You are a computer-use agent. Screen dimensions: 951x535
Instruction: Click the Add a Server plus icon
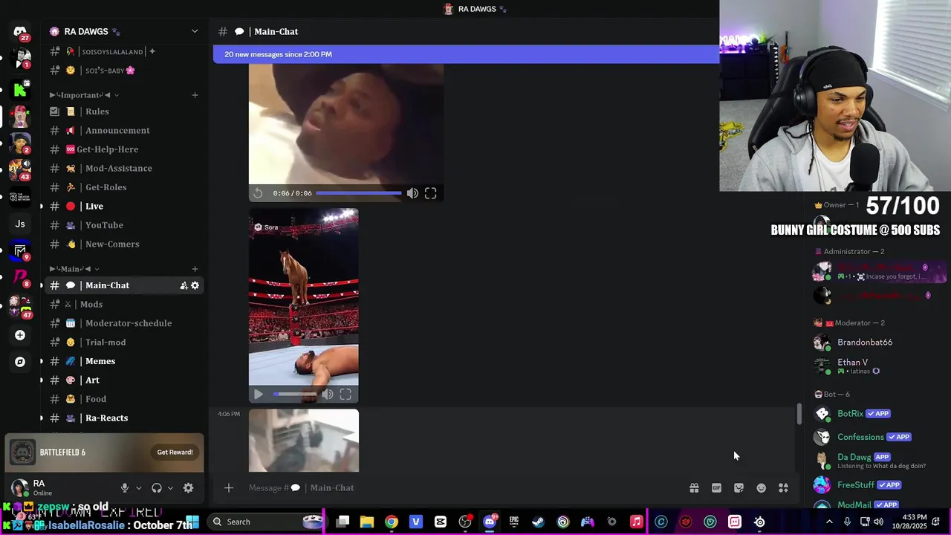click(20, 335)
